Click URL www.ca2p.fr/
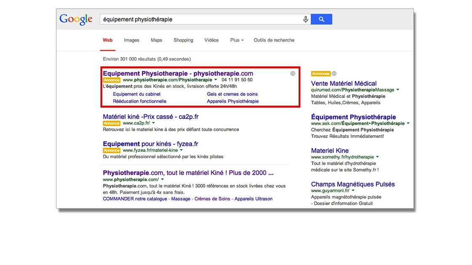472x265 pixels. point(136,123)
